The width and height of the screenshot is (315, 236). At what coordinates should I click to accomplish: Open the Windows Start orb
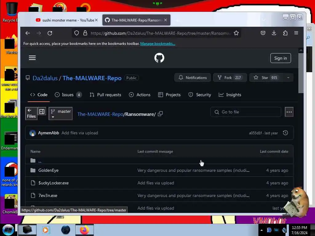(x=8, y=230)
